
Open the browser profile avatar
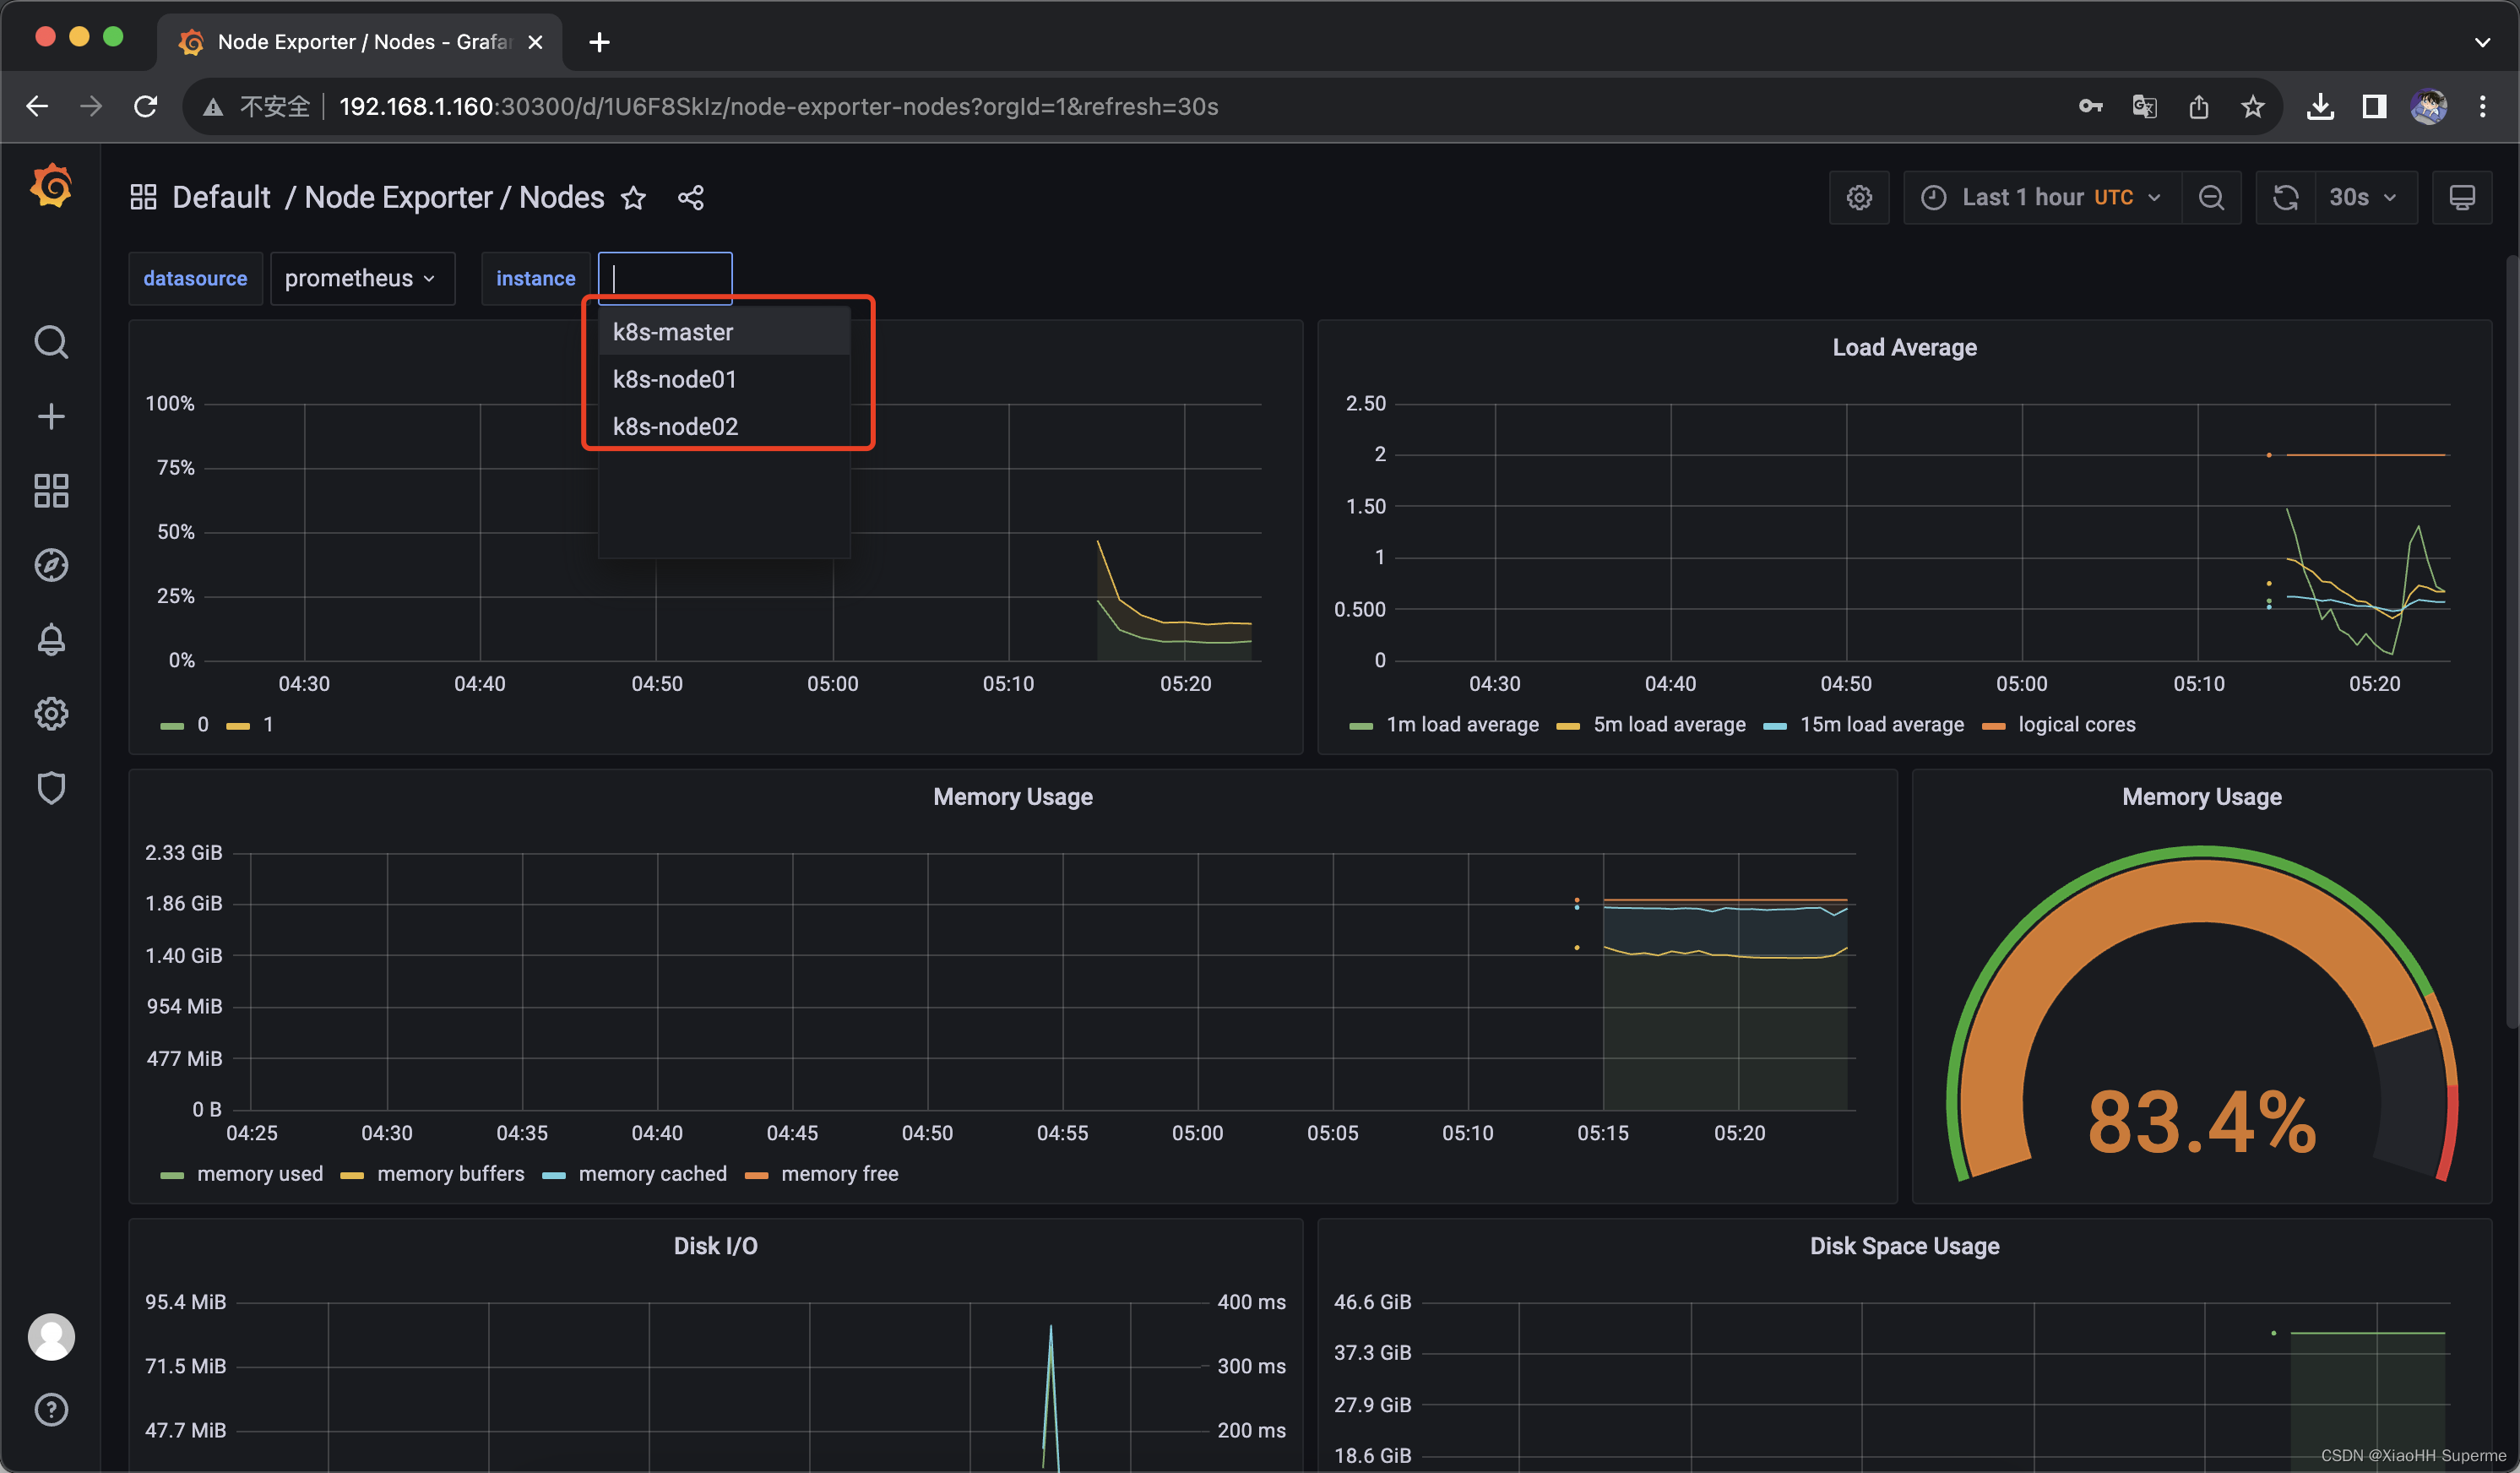(2429, 106)
